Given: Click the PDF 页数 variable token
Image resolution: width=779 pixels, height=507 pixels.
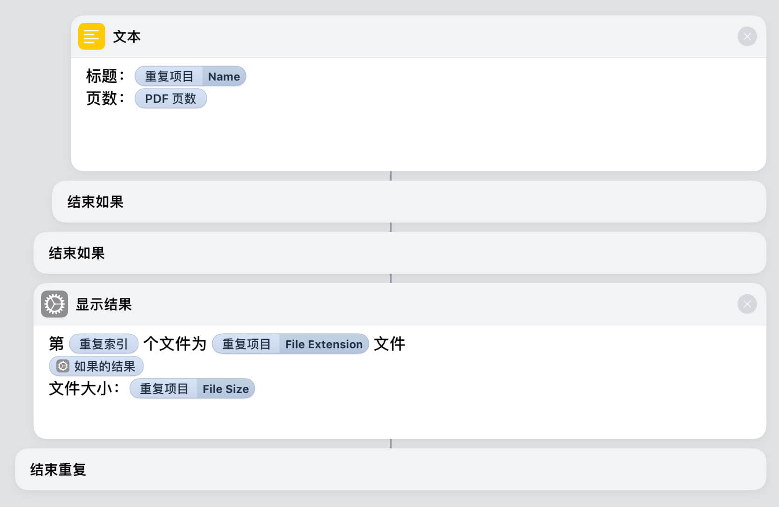Looking at the screenshot, I should pyautogui.click(x=170, y=99).
